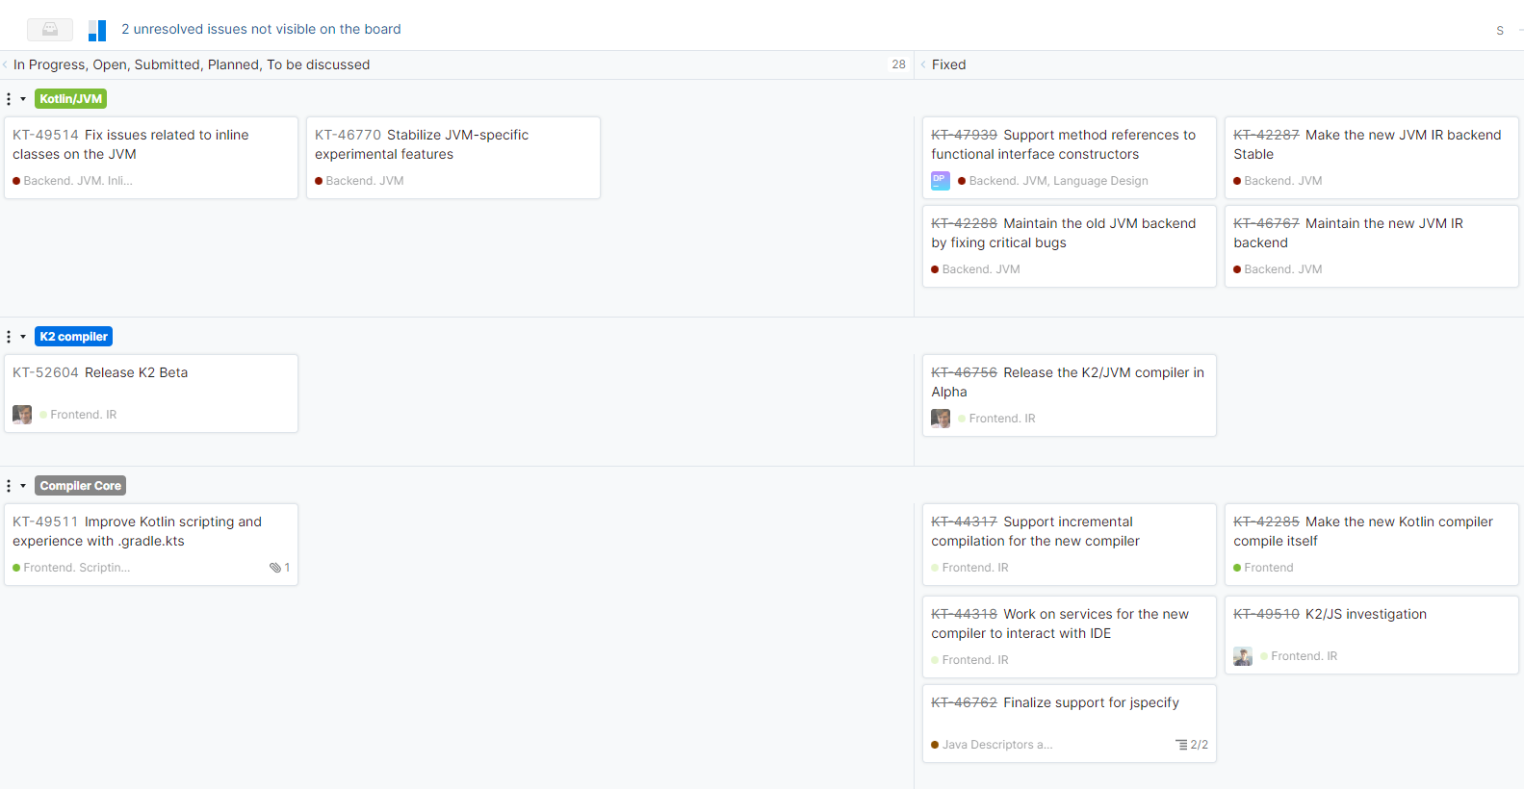Open issue KT-49514 link
1524x789 pixels.
click(x=45, y=135)
